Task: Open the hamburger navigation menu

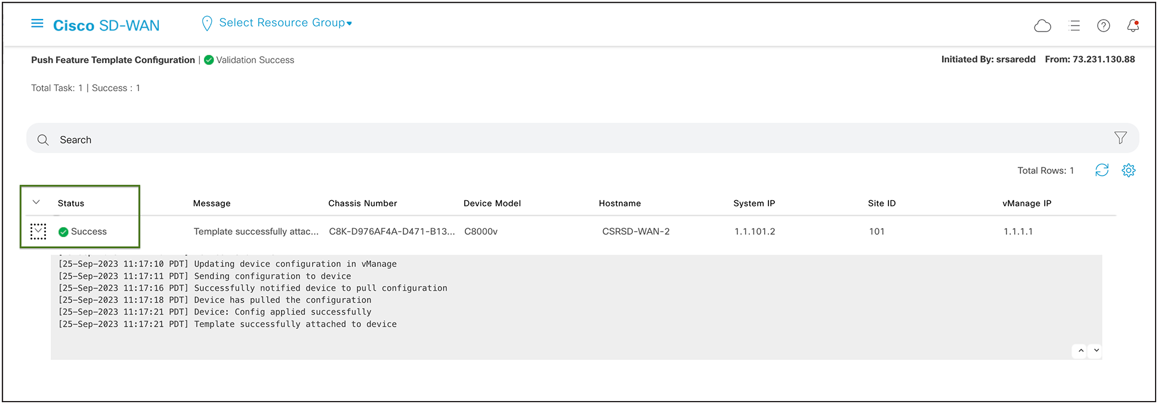Action: click(x=37, y=23)
